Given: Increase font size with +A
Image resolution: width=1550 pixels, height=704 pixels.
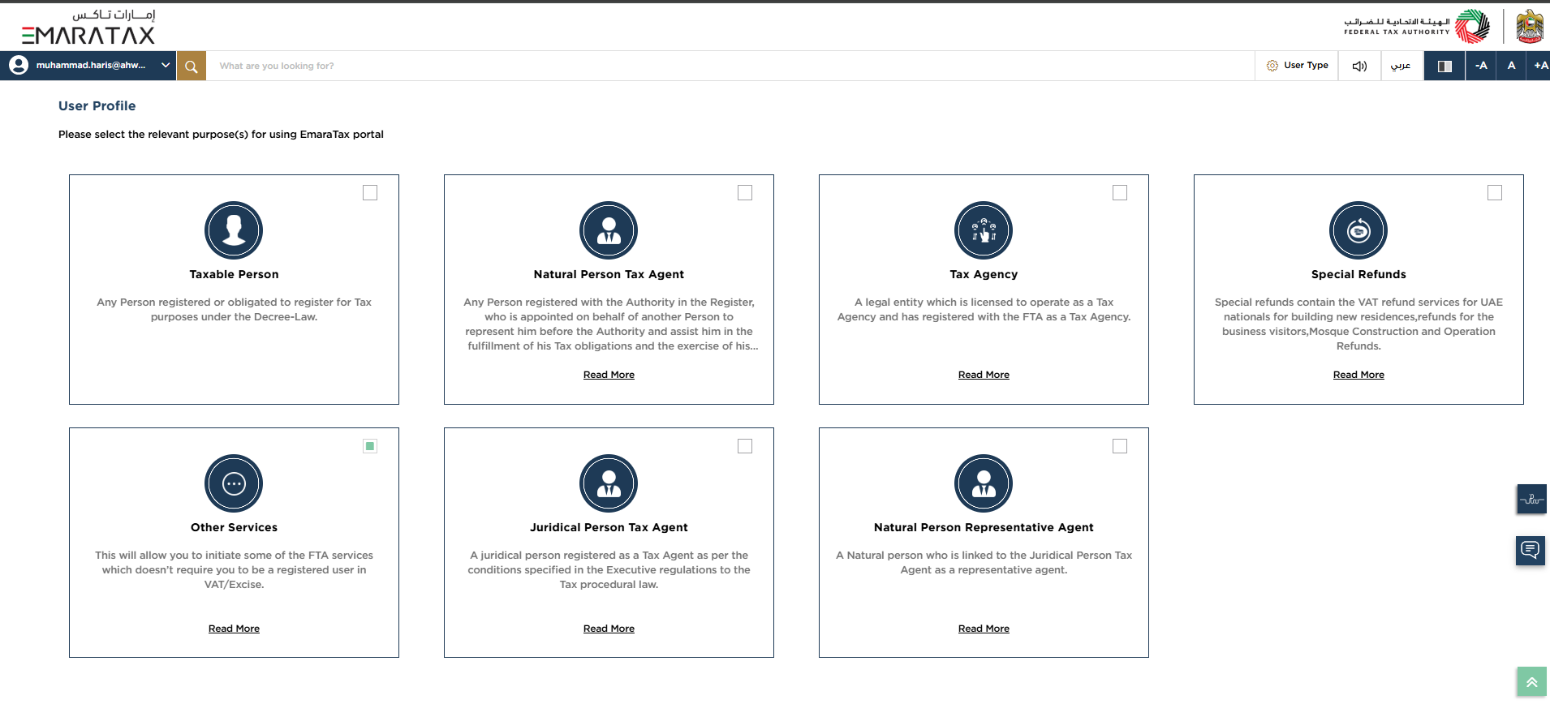Looking at the screenshot, I should [x=1539, y=66].
